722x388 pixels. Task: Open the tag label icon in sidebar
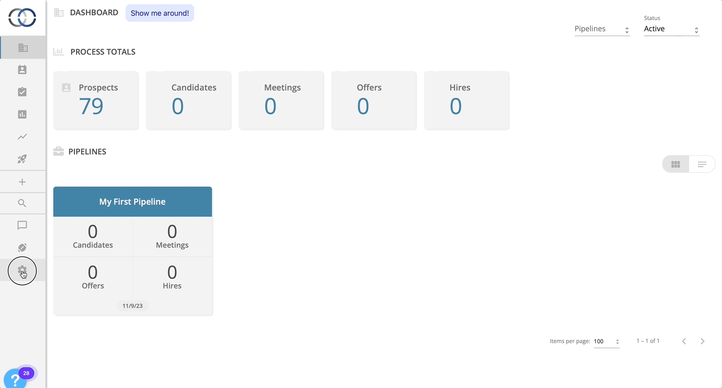pyautogui.click(x=22, y=248)
